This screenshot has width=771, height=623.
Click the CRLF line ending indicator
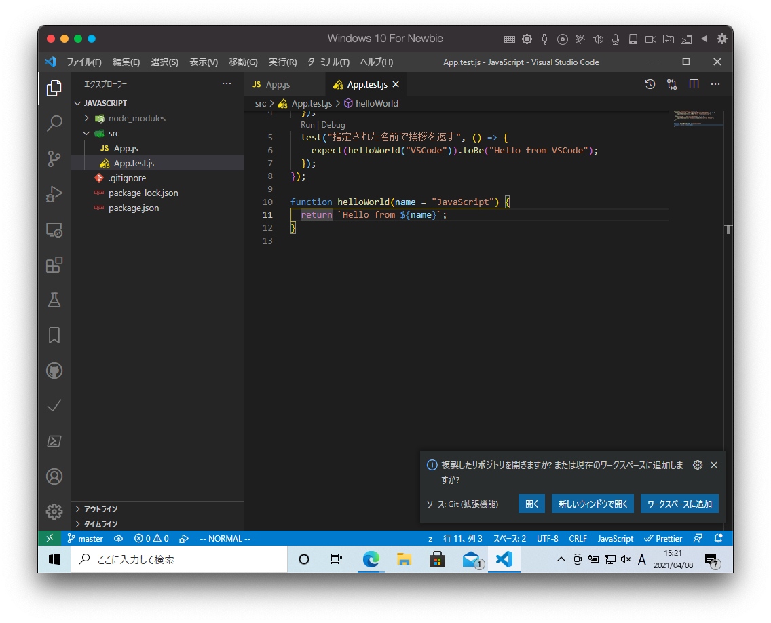click(578, 538)
